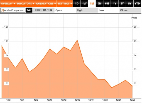The height and width of the screenshot is (104, 142).
Task: Show year-to-date YTD range
Action: pyautogui.click(x=137, y=4)
